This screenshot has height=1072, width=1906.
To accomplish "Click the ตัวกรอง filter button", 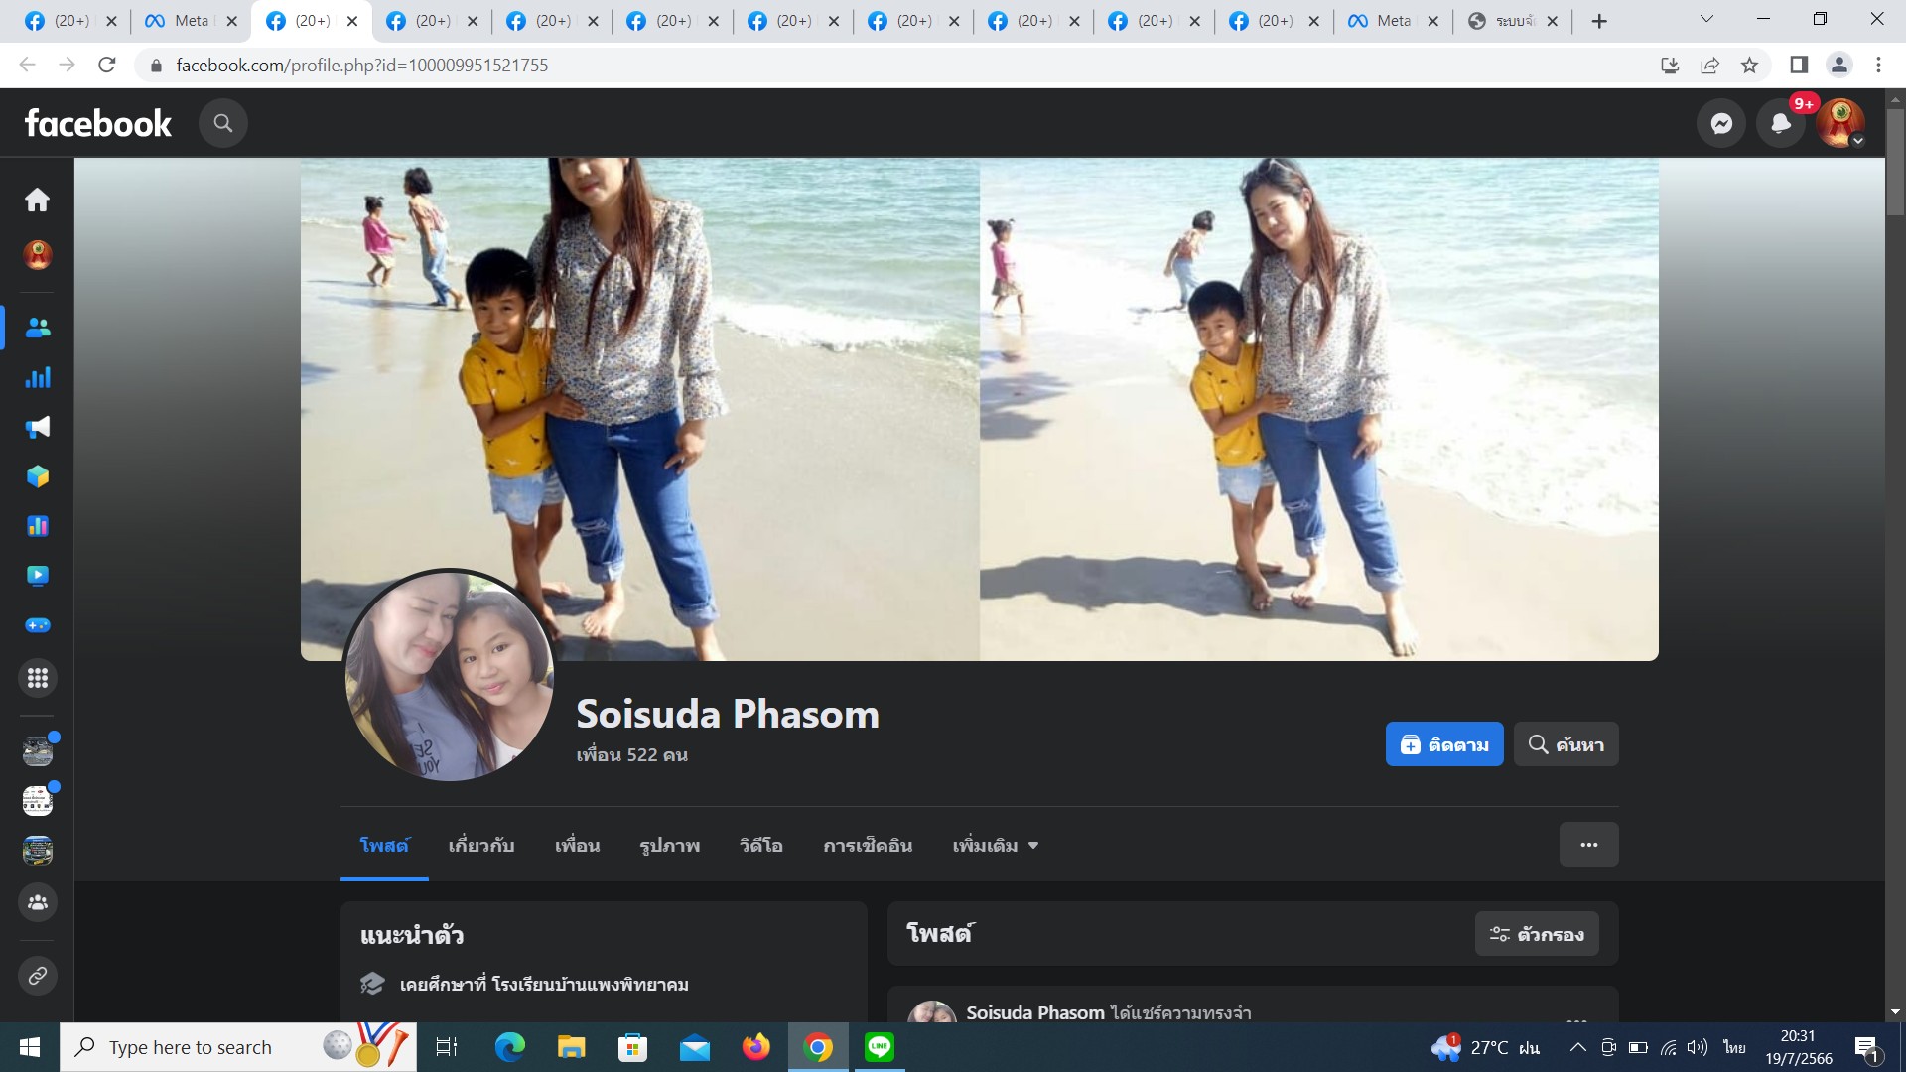I will tap(1536, 934).
